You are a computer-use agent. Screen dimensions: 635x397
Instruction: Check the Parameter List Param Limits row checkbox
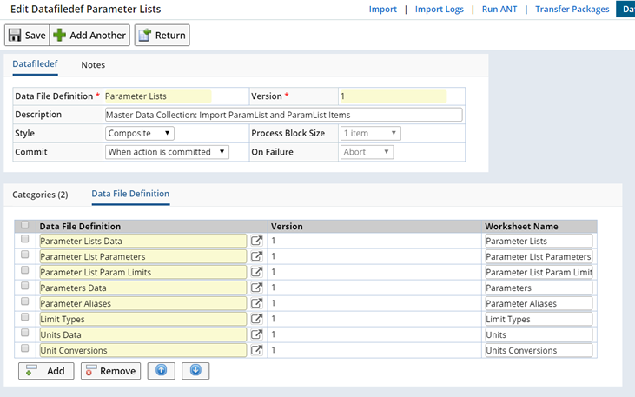tap(24, 270)
